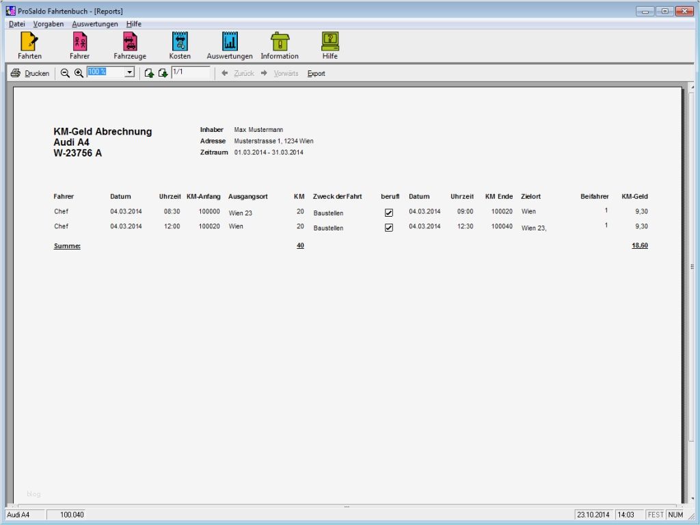The image size is (700, 525).
Task: Click the status bar 100.040 mileage
Action: pyautogui.click(x=72, y=515)
